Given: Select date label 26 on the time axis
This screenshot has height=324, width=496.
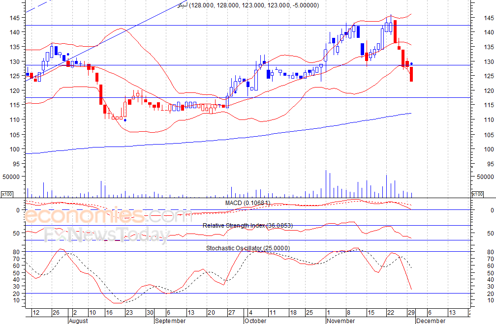Looking at the screenshot, I should [56, 313].
